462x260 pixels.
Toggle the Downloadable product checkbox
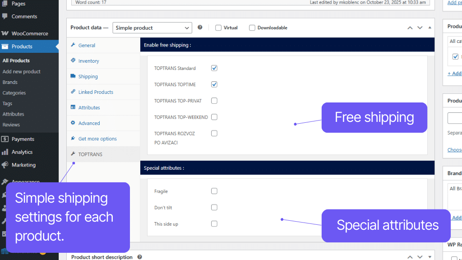(x=252, y=28)
